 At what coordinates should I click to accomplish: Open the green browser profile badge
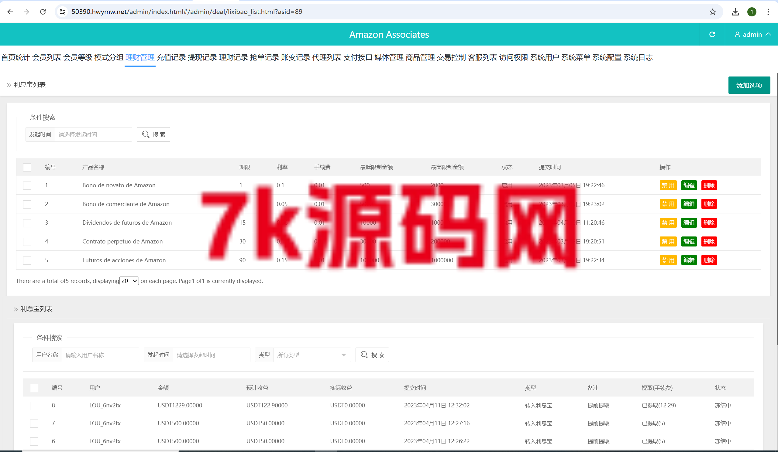coord(752,12)
